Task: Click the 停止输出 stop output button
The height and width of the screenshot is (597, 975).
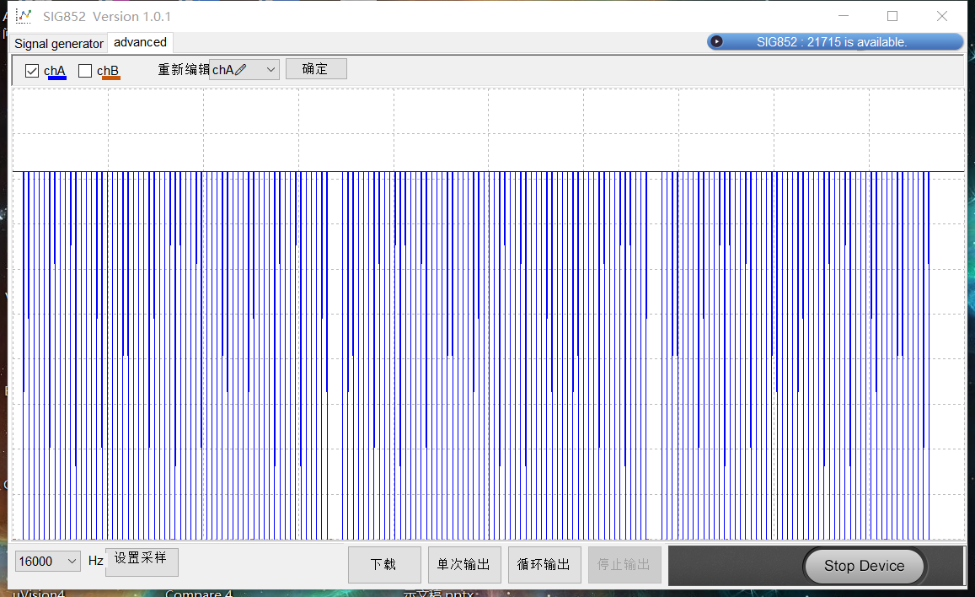Action: (x=625, y=565)
